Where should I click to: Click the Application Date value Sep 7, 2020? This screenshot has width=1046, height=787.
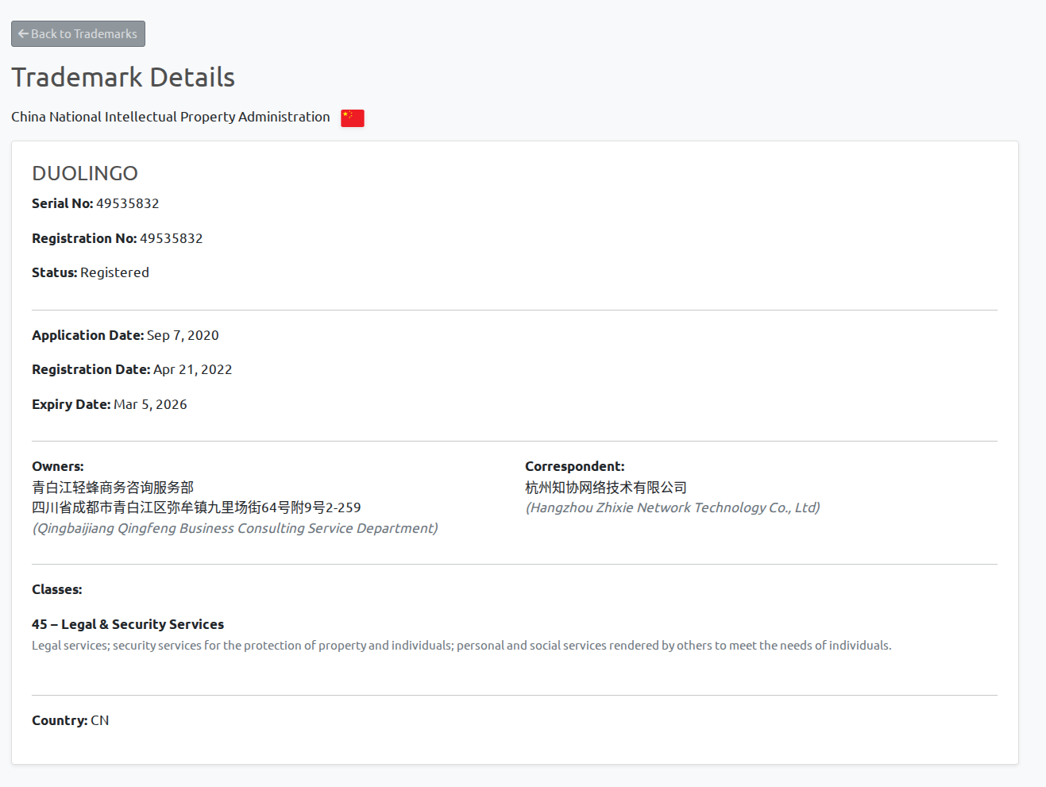click(x=182, y=334)
